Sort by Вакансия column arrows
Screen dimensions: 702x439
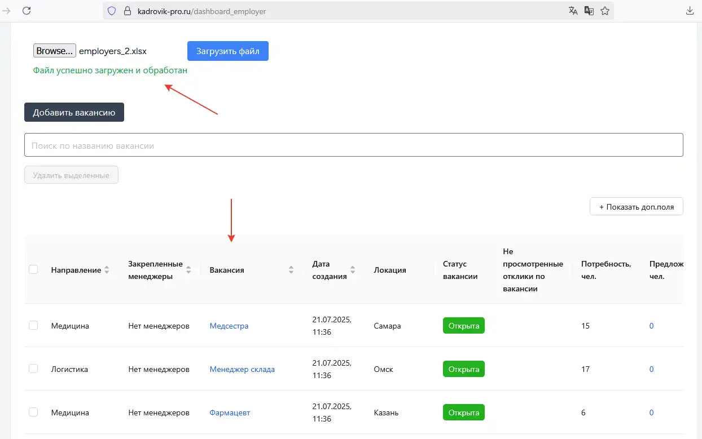coord(291,270)
